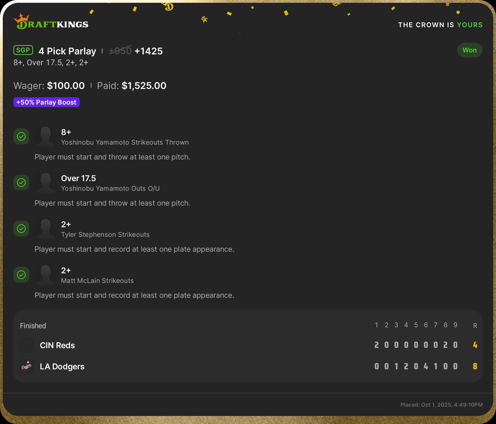Screen dimensions: 496x424
Task: Click the LA Dodgers final score of 8
Action: tap(475, 366)
